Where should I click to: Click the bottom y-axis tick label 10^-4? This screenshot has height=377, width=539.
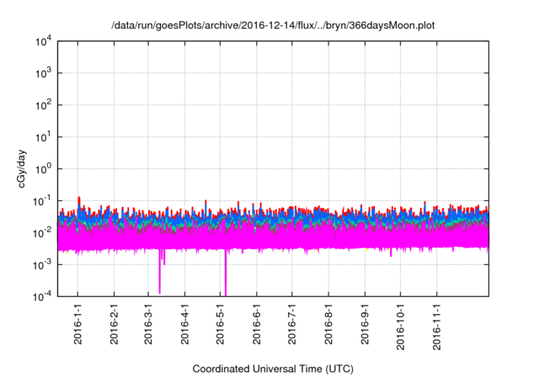coord(41,296)
